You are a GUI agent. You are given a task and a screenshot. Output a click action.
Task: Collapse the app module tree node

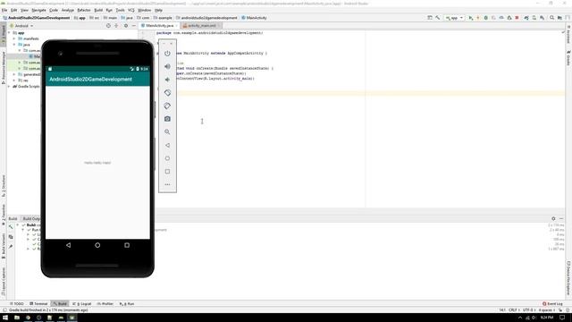point(9,33)
